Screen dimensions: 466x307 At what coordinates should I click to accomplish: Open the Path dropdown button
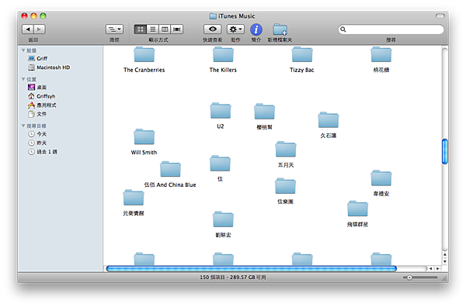114,29
